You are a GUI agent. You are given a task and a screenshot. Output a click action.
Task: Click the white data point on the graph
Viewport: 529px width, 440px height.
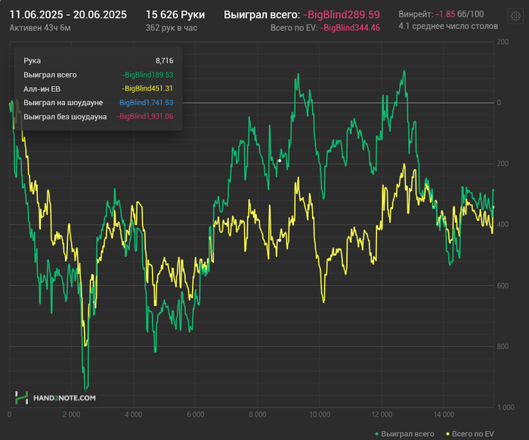pos(280,160)
